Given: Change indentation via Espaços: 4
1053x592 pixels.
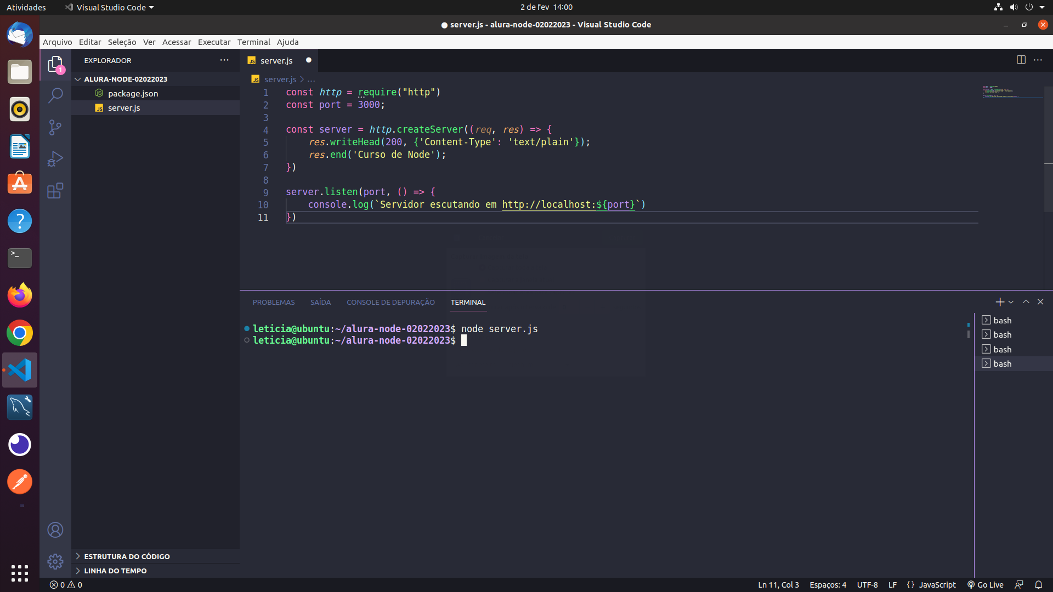Looking at the screenshot, I should (828, 585).
